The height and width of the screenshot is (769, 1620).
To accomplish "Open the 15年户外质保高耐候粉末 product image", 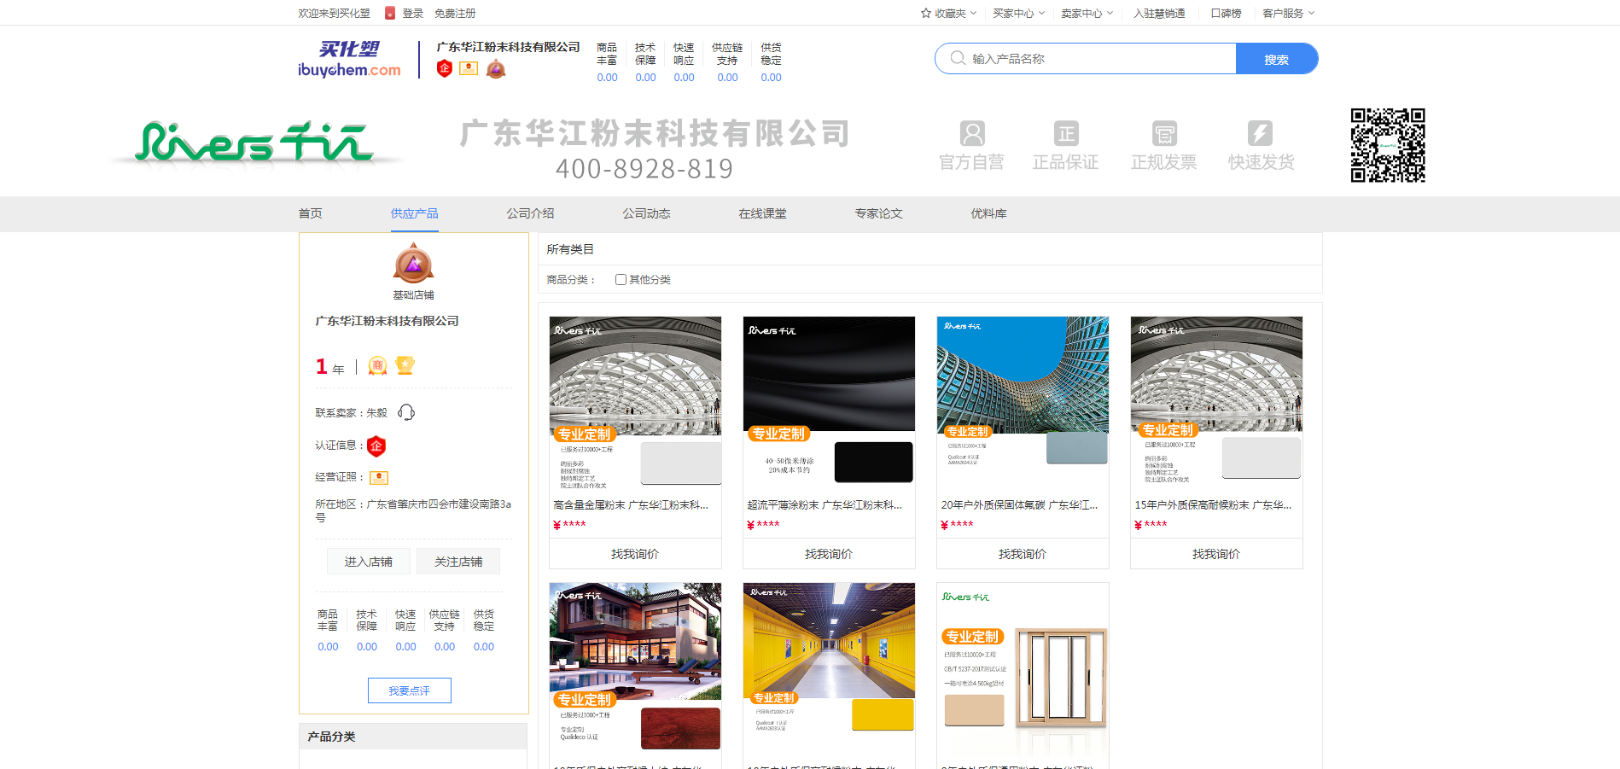I will 1216,403.
